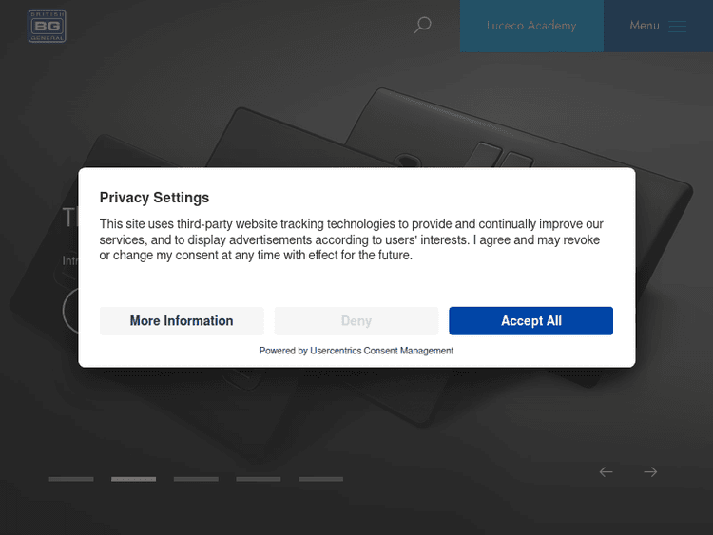713x535 pixels.
Task: Switch to the fourth slide indicator
Action: (x=259, y=479)
